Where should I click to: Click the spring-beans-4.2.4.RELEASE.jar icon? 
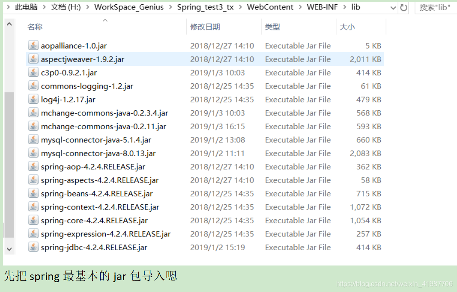pyautogui.click(x=33, y=193)
